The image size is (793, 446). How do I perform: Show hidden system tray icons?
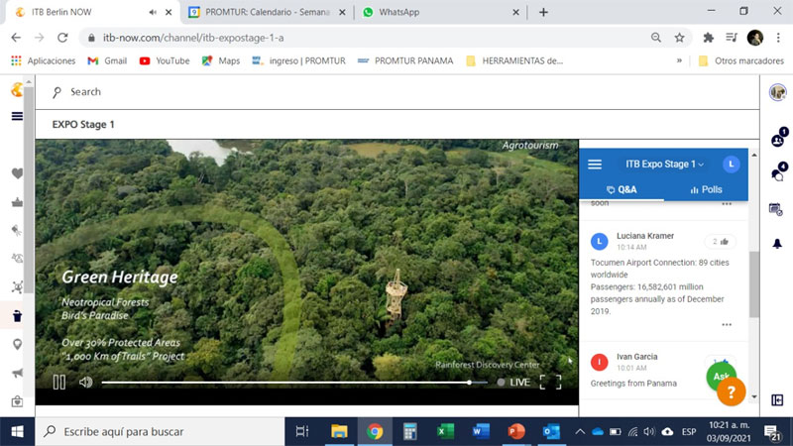click(x=580, y=431)
